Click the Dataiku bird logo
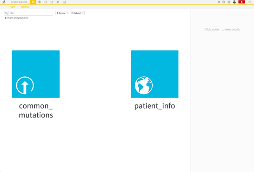 [3, 2]
